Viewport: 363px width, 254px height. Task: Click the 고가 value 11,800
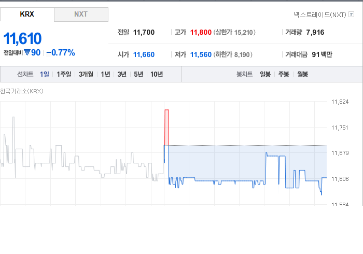[x=201, y=32]
